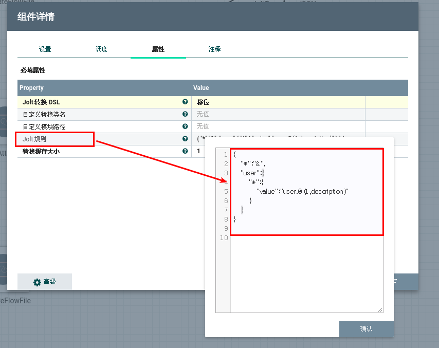Viewport: 439px width, 348px height.
Task: Click the editor resize handle at corner
Action: tap(380, 309)
